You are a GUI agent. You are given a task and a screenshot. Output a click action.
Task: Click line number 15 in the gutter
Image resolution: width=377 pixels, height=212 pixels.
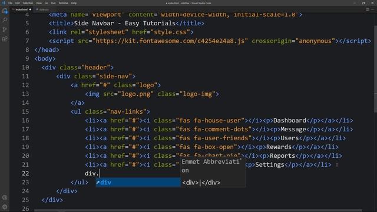coord(25,112)
